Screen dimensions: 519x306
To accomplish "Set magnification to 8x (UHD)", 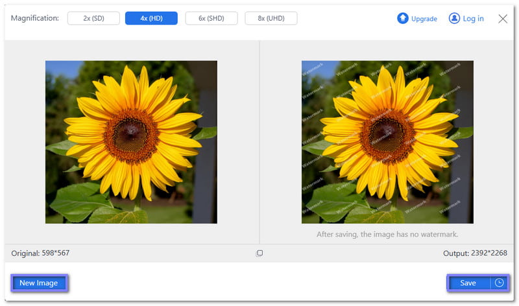I will 271,18.
